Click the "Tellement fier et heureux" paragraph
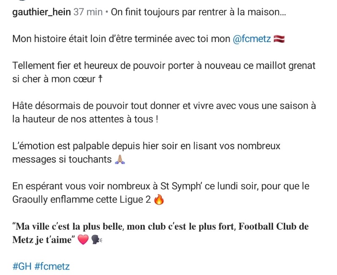The image size is (337, 275). click(x=164, y=66)
